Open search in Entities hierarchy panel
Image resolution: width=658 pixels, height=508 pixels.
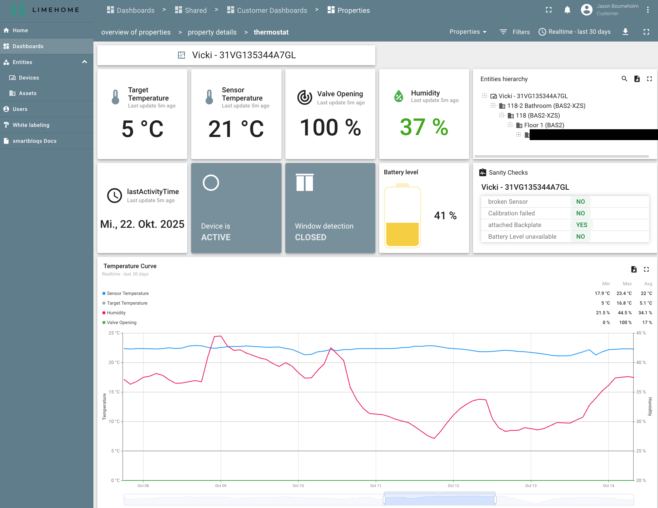click(x=624, y=79)
